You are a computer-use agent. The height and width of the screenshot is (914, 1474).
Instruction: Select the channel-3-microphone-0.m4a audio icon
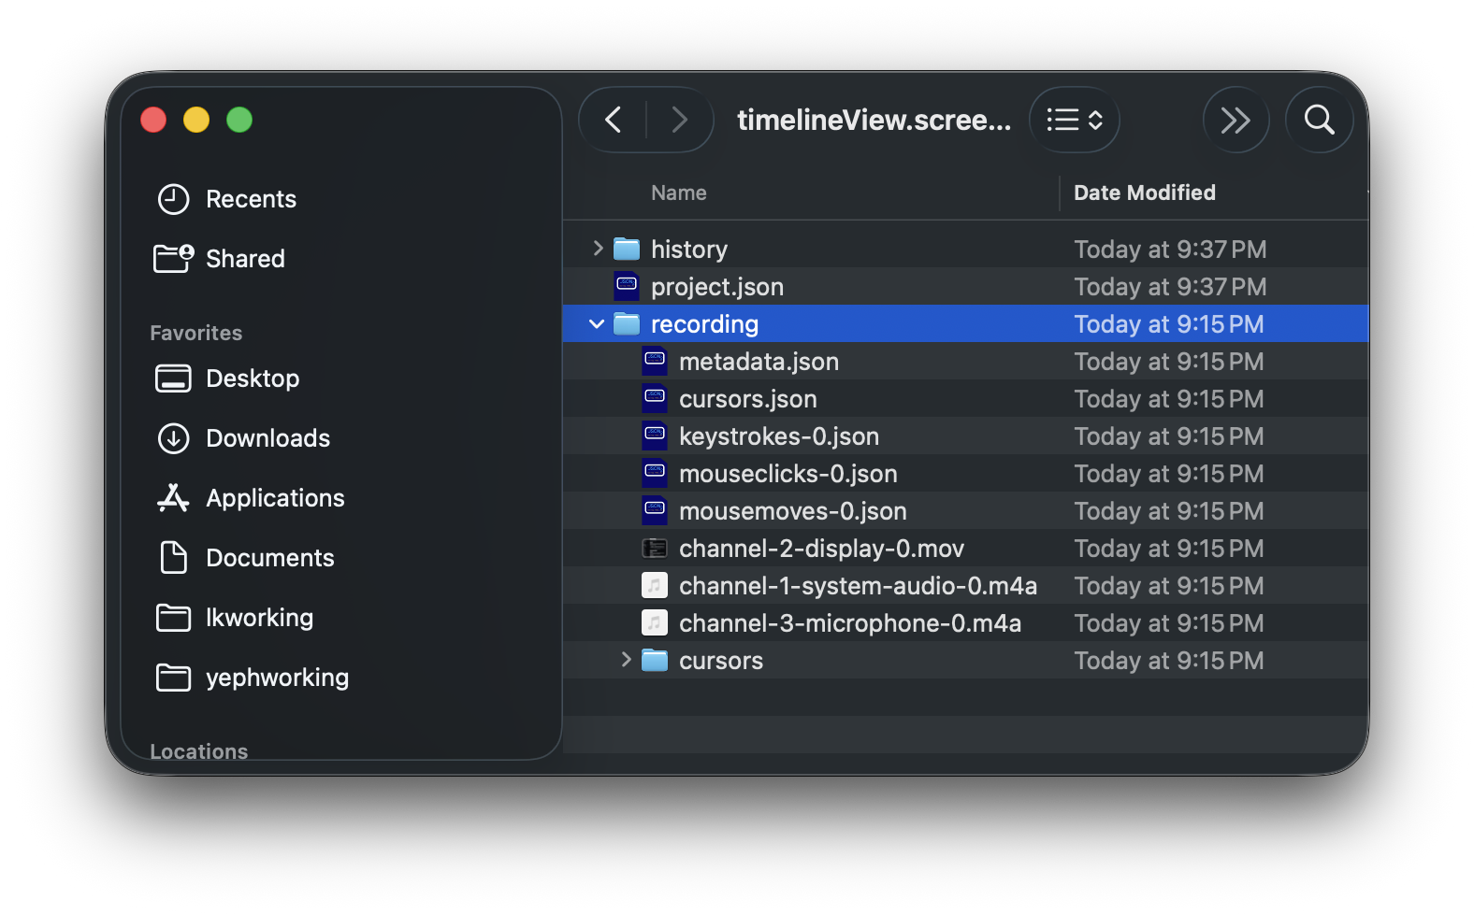pyautogui.click(x=655, y=622)
